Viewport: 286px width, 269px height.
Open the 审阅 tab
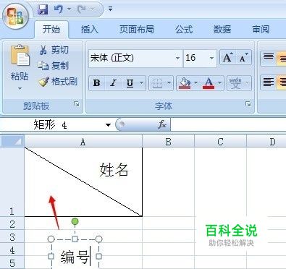click(x=261, y=30)
